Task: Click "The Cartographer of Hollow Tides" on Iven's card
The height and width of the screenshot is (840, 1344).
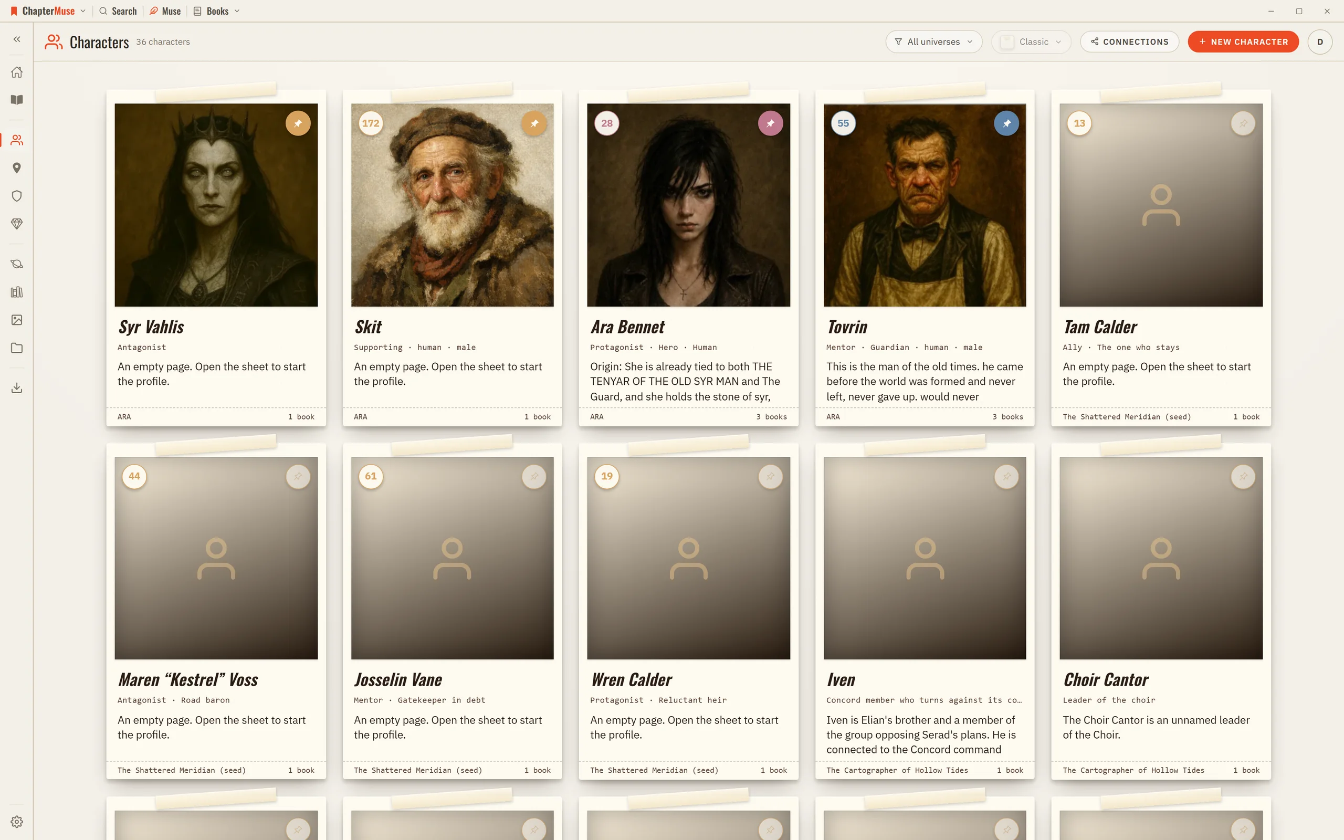Action: point(897,770)
